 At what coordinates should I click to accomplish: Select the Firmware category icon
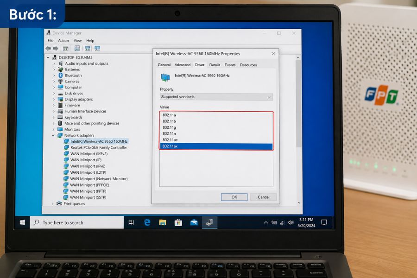coord(60,105)
